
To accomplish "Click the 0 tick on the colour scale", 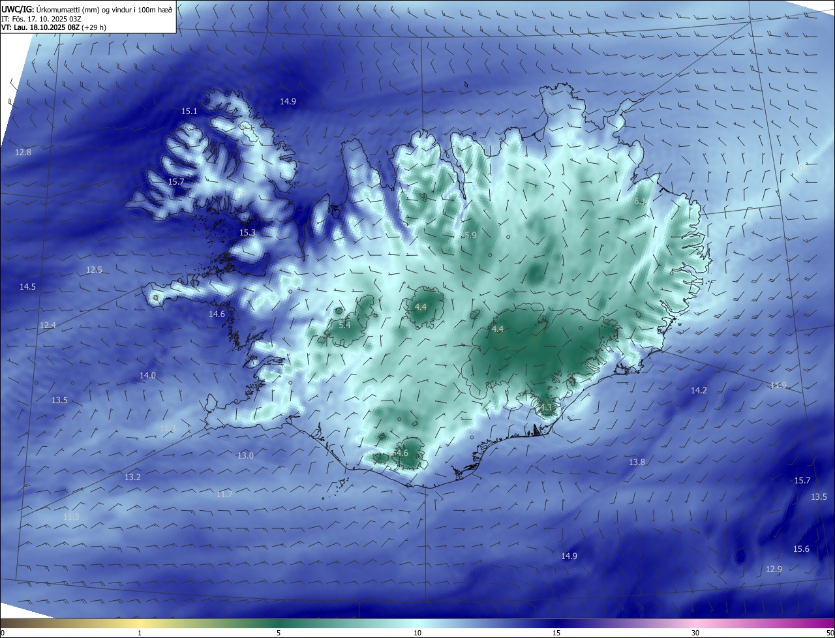I will tap(3, 633).
